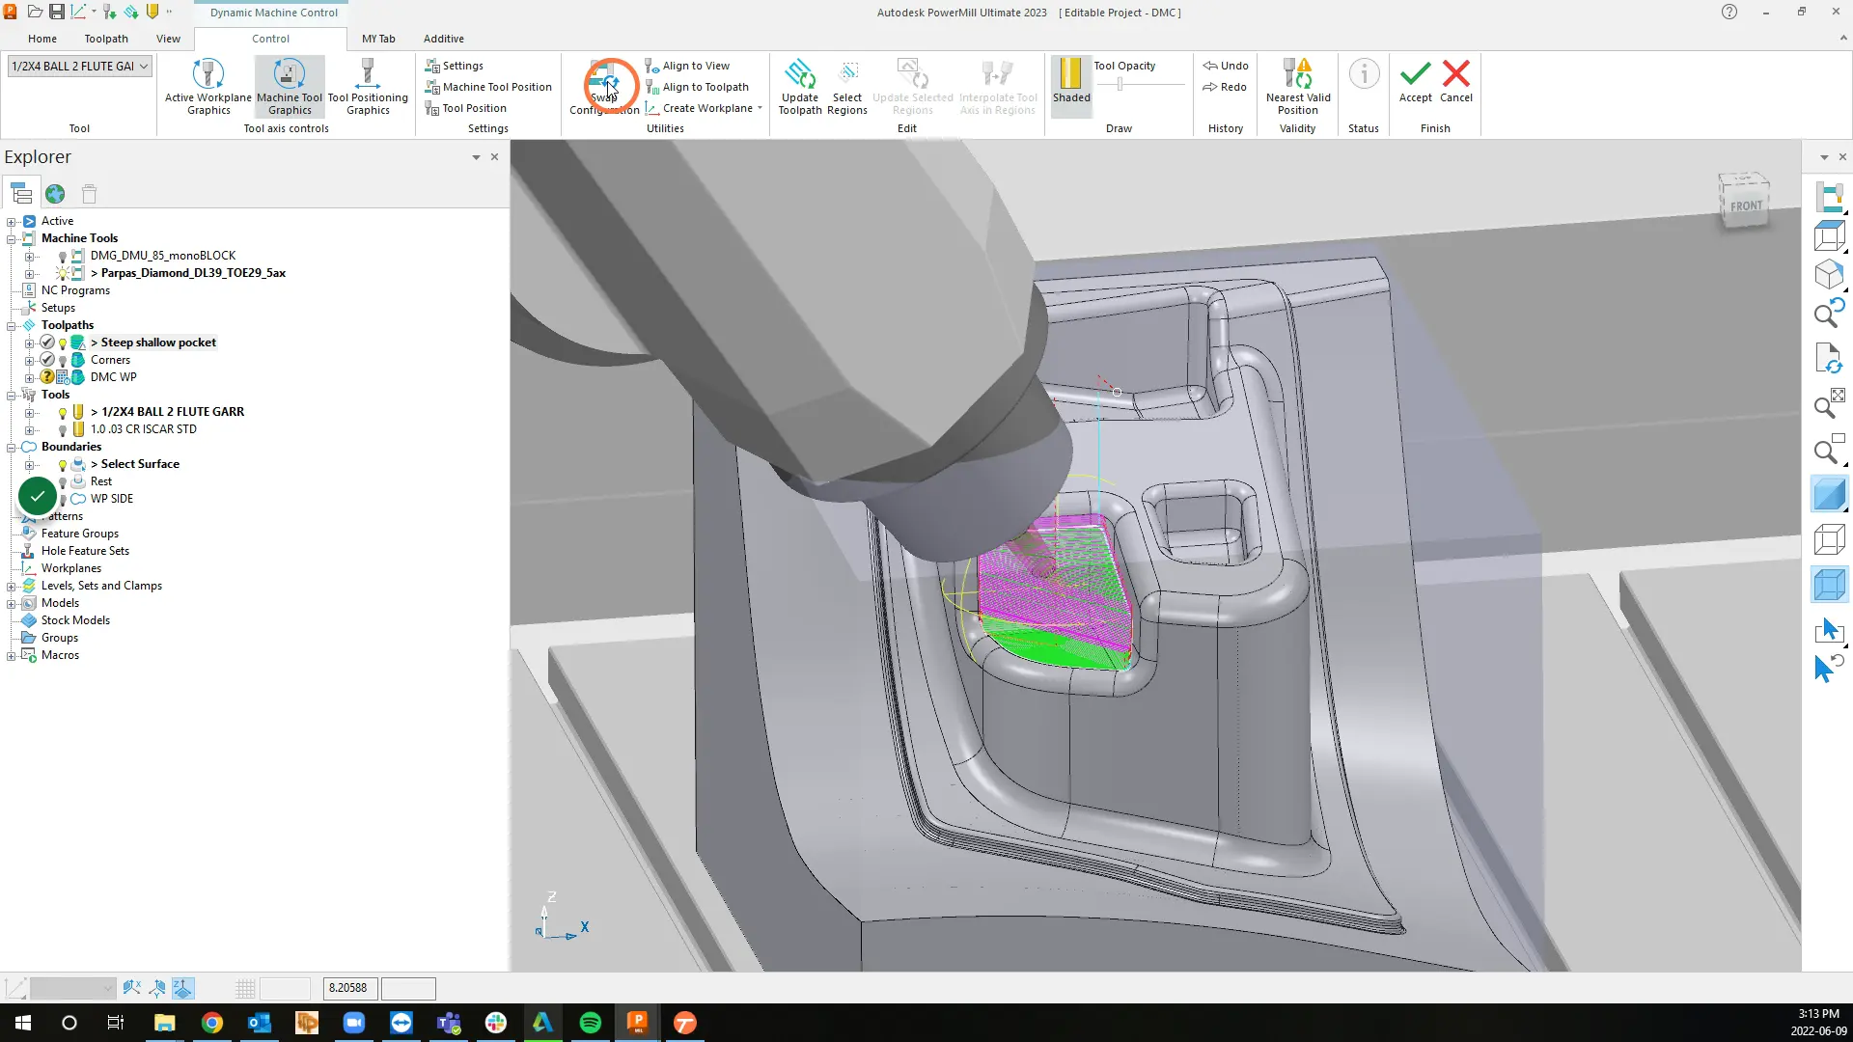Viewport: 1853px width, 1042px height.
Task: Click the FRONT face of the view cube
Action: (1745, 206)
